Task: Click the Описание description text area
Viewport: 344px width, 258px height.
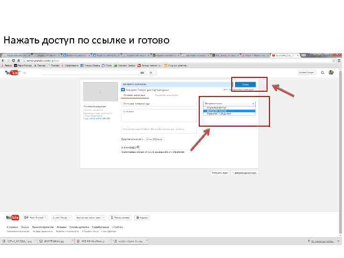Action: coord(159,116)
